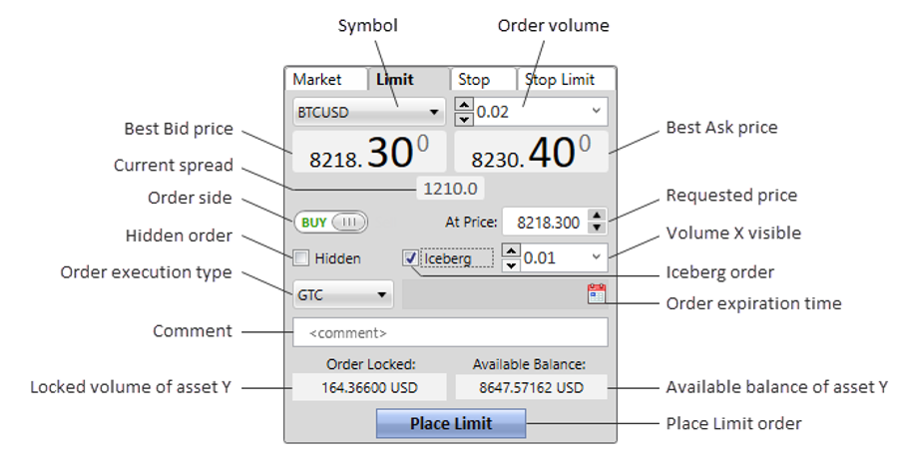
Task: Open the BTCUSD symbol dropdown
Action: (x=369, y=112)
